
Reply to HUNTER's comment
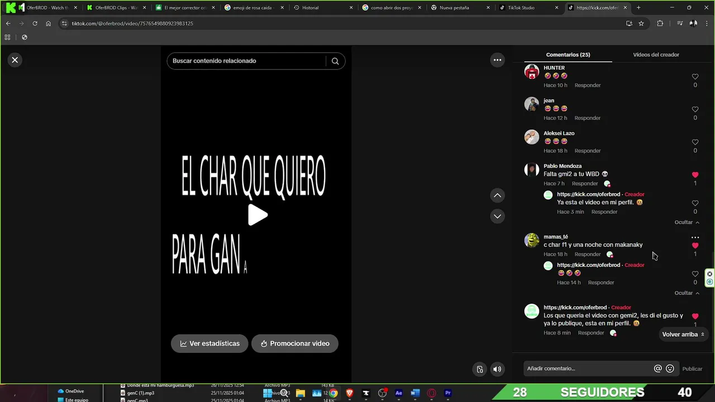pos(588,85)
